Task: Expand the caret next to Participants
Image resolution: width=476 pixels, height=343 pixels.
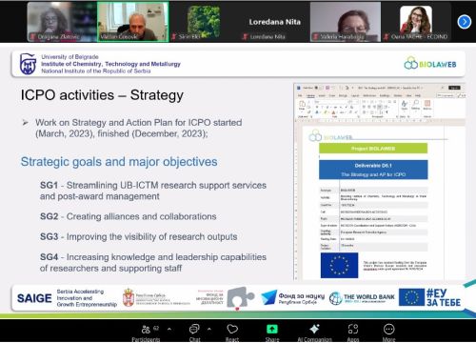Action: coord(169,329)
